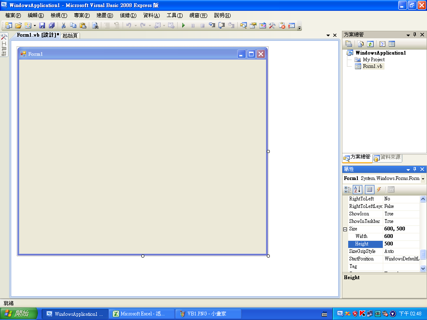The width and height of the screenshot is (427, 320).
Task: Open the Form1 object selector dropdown
Action: pyautogui.click(x=423, y=179)
